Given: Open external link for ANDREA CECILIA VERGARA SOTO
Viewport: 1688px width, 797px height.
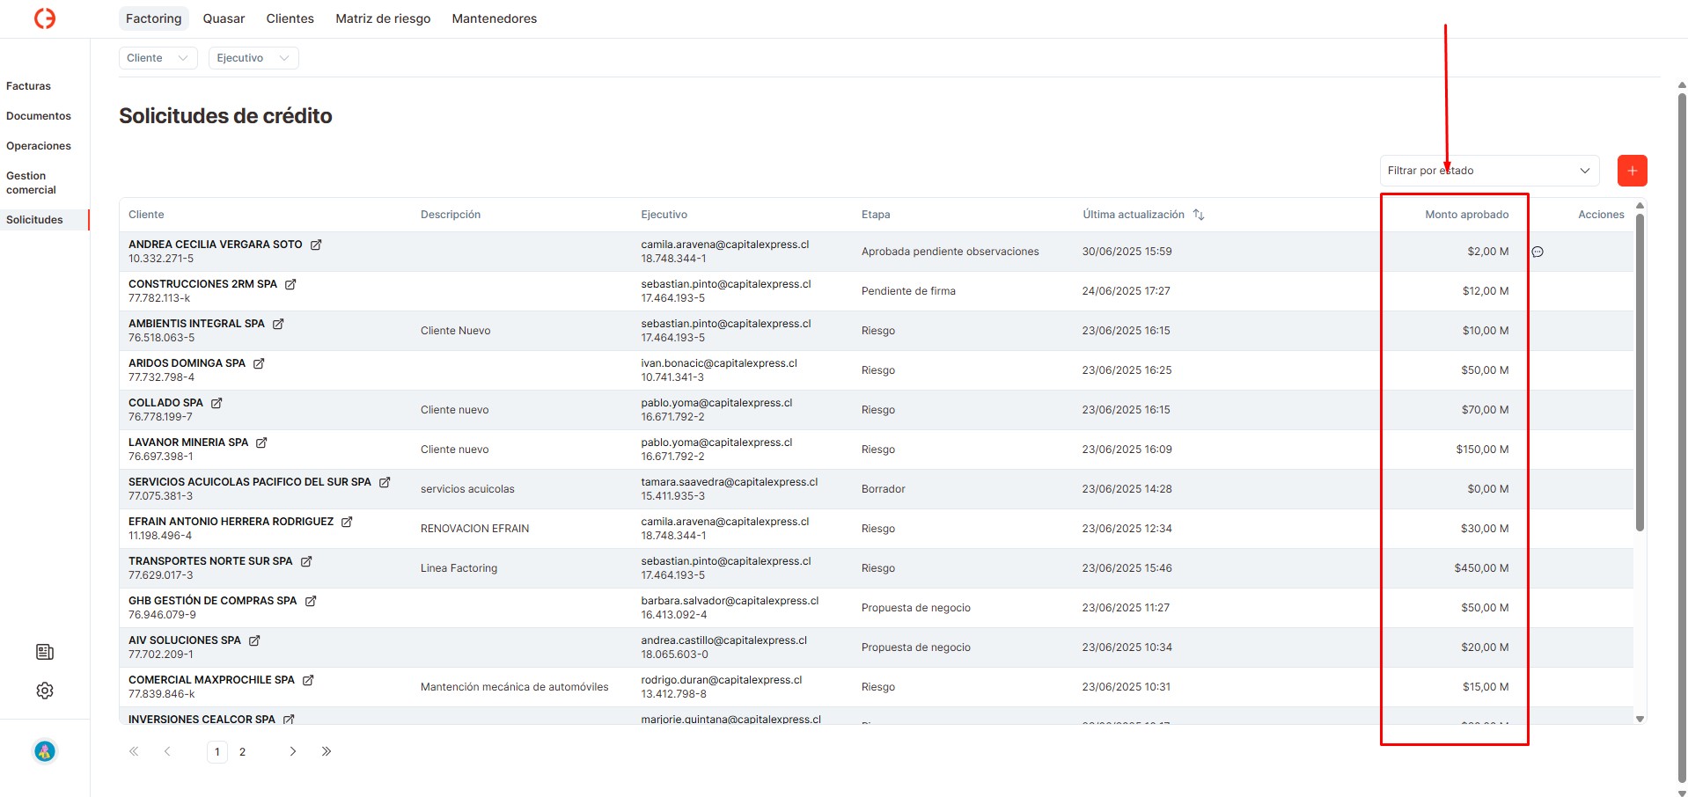Looking at the screenshot, I should [x=316, y=245].
